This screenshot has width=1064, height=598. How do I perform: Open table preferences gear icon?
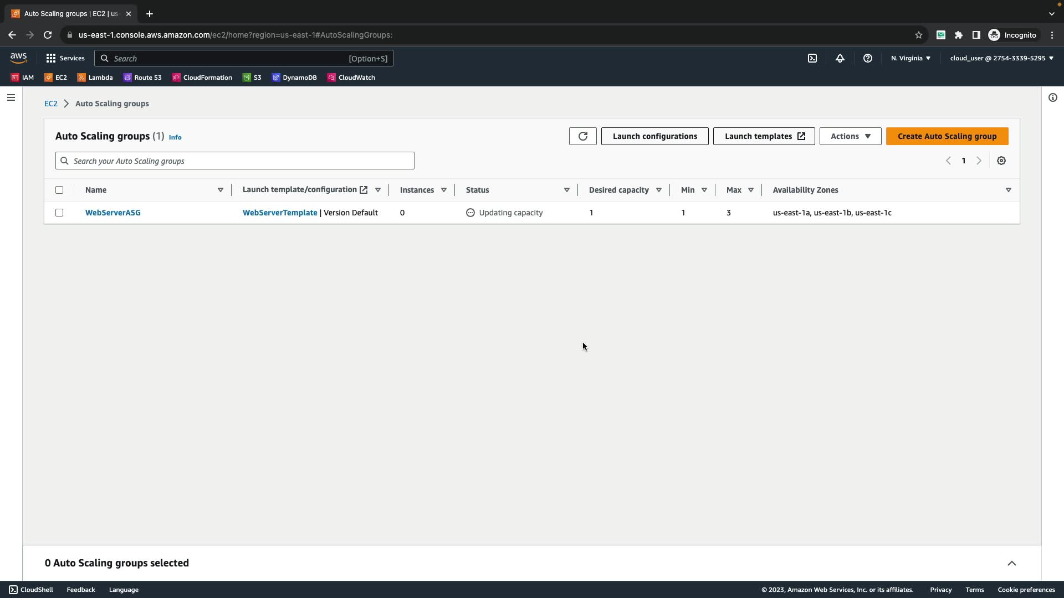pos(1001,161)
